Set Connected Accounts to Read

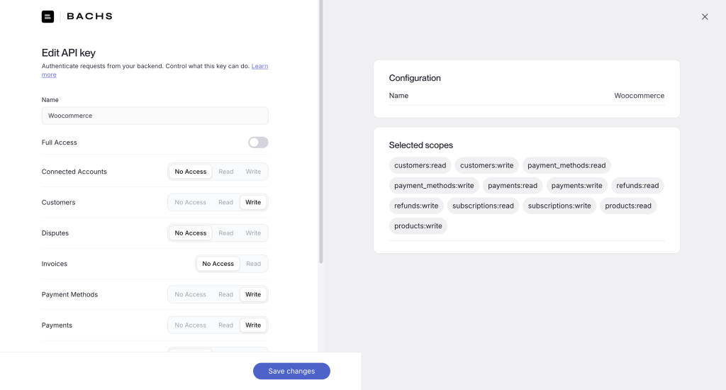226,172
